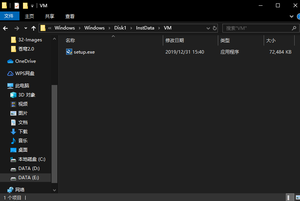300x201 pixels.
Task: Click the search magnifier icon
Action: click(294, 28)
